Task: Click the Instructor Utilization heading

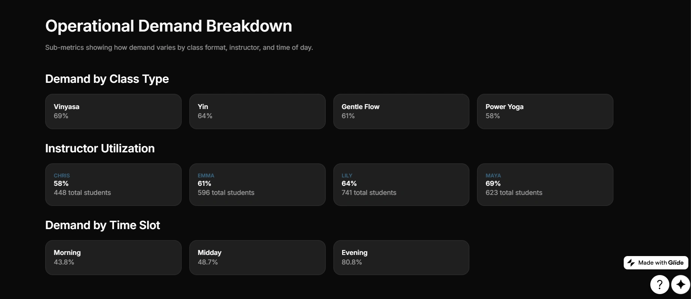Action: click(100, 148)
